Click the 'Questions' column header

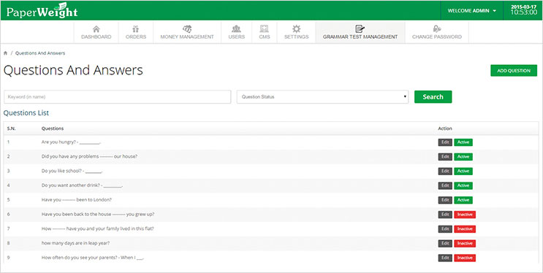coord(53,128)
